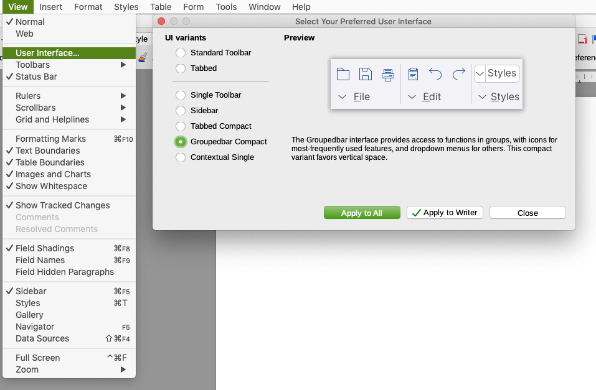Open the Gallery from View menu
The image size is (596, 390).
tap(69, 315)
